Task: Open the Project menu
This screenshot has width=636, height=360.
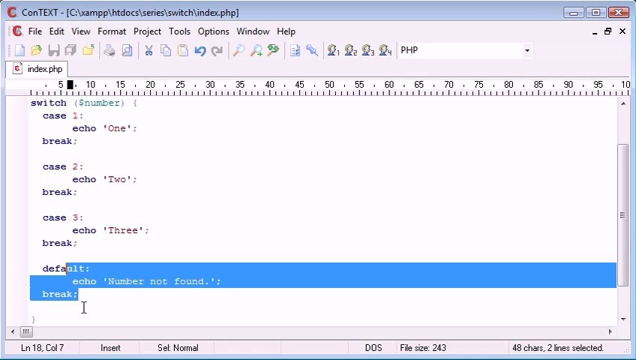Action: (x=147, y=31)
